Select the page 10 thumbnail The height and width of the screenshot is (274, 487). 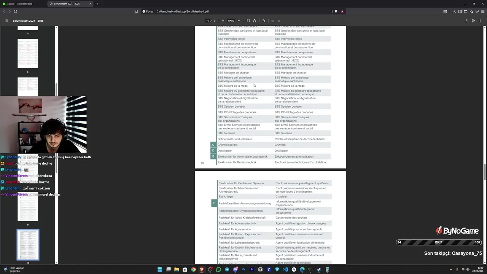[x=28, y=245]
